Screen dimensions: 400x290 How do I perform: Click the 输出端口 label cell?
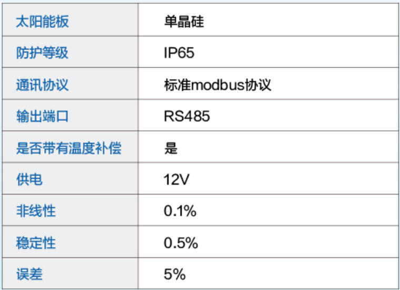pos(43,117)
